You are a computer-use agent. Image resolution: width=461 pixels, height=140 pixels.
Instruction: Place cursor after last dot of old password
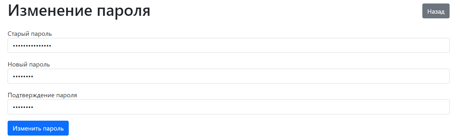pos(52,46)
